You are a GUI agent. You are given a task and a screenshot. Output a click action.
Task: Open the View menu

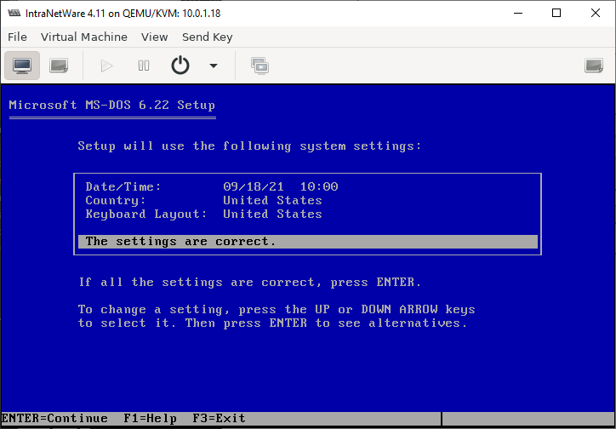pyautogui.click(x=154, y=37)
